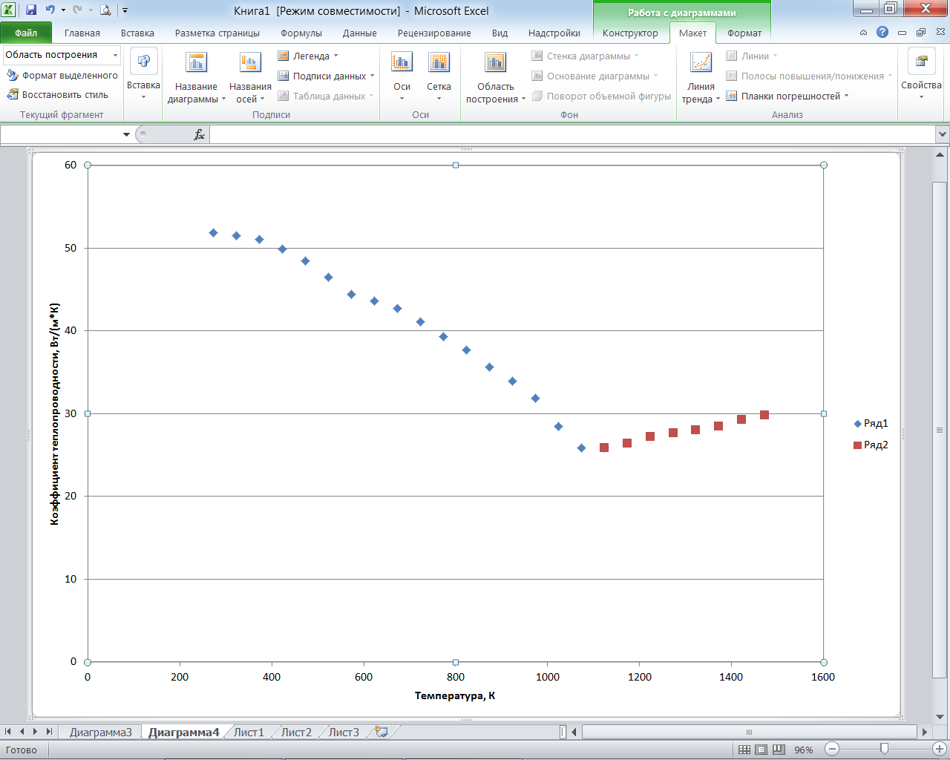The height and width of the screenshot is (760, 950).
Task: Click the zoom slider handle in status bar
Action: click(884, 750)
